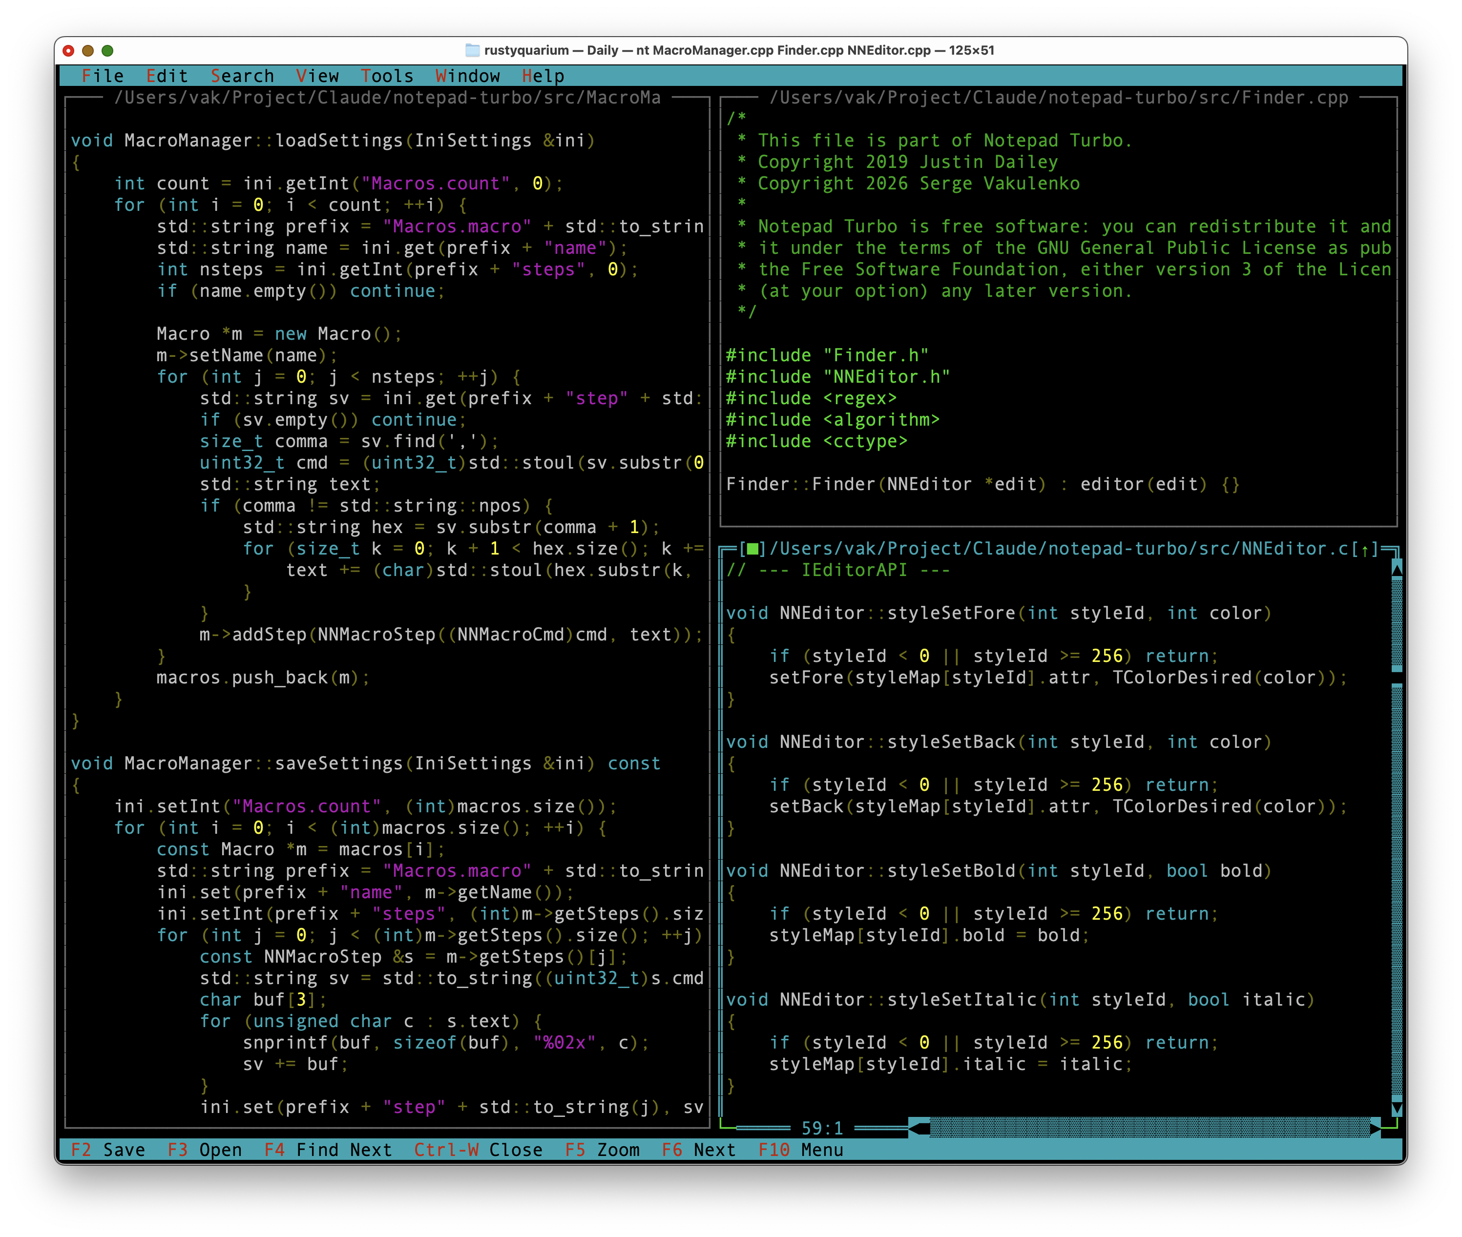The image size is (1462, 1237).
Task: Open the Window menu
Action: pyautogui.click(x=468, y=76)
